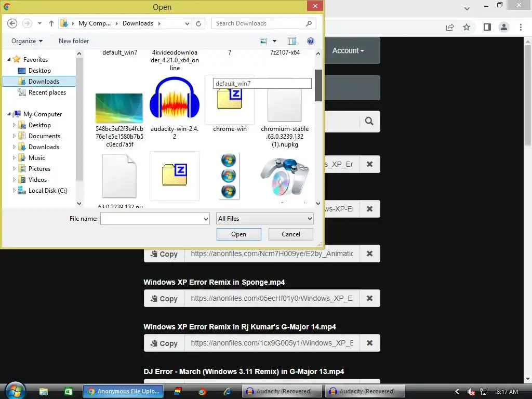Select Downloads under Favorites
The height and width of the screenshot is (399, 532).
39,82
